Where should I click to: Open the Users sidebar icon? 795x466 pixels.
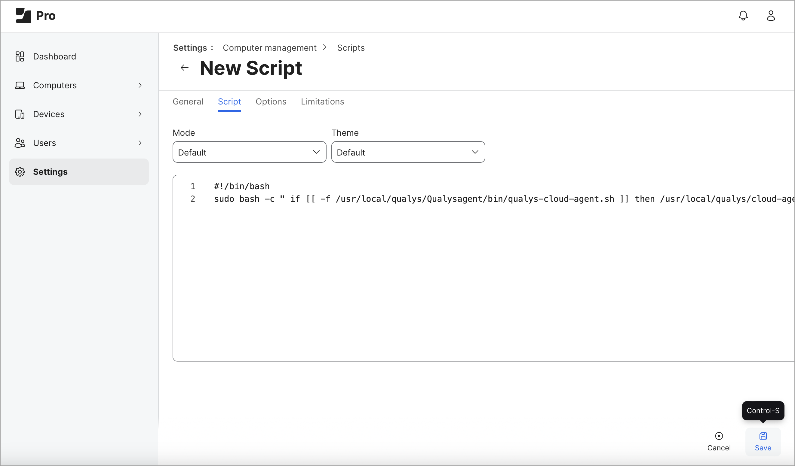tap(20, 143)
